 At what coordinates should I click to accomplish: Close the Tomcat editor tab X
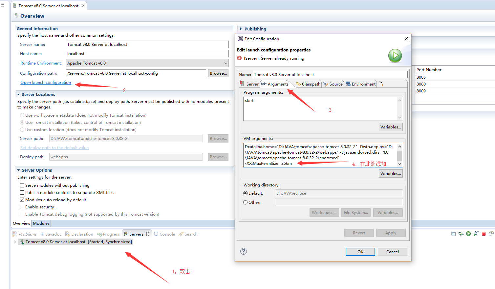click(x=83, y=6)
